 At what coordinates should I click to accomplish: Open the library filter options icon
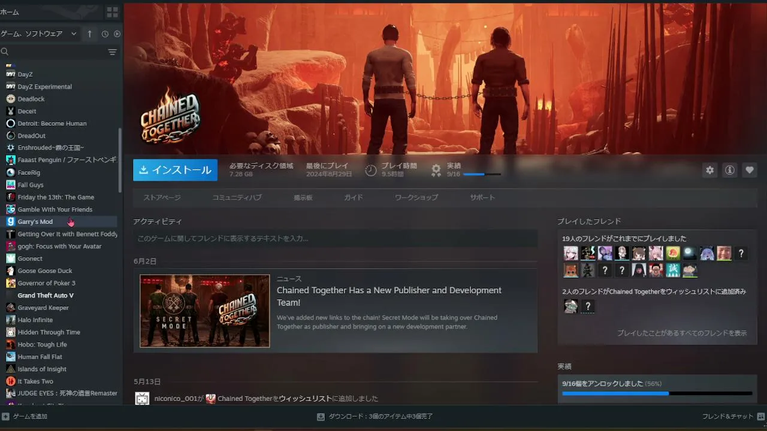coord(112,52)
